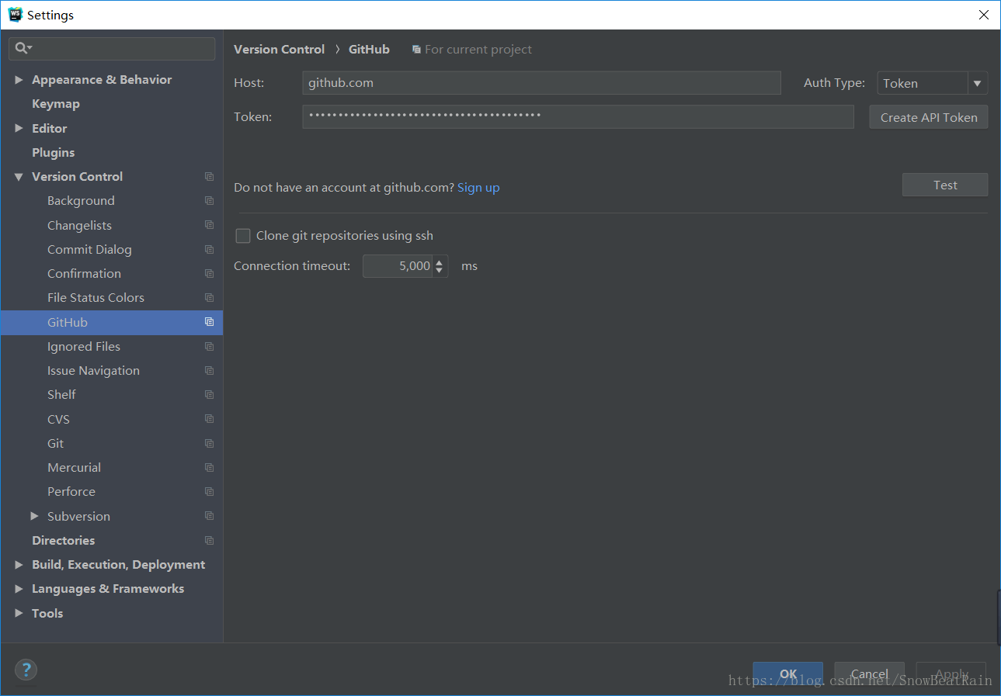Open Perforce settings page
The image size is (1001, 696).
click(x=71, y=492)
